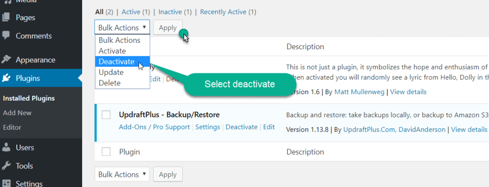
Task: Open the plugin Editor submenu item
Action: click(x=12, y=127)
